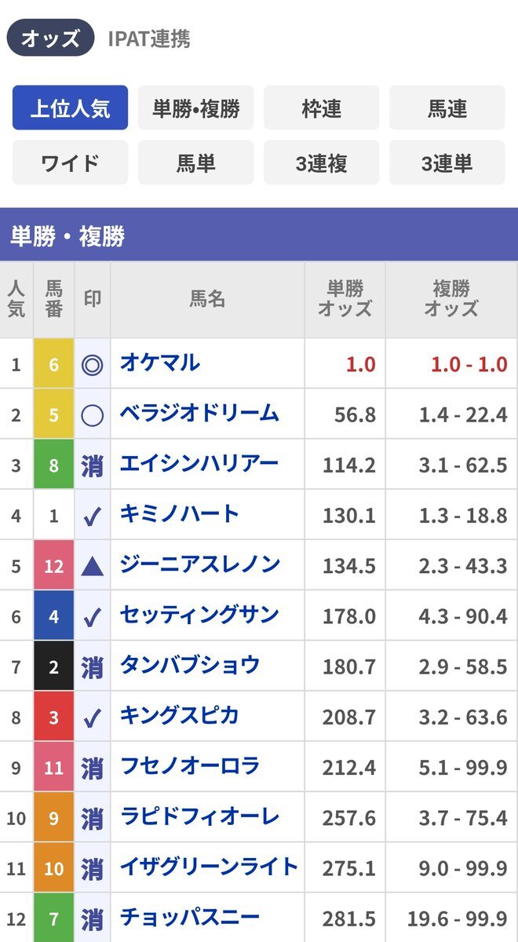Click the 人気 column header
The width and height of the screenshot is (518, 942).
pos(16,299)
